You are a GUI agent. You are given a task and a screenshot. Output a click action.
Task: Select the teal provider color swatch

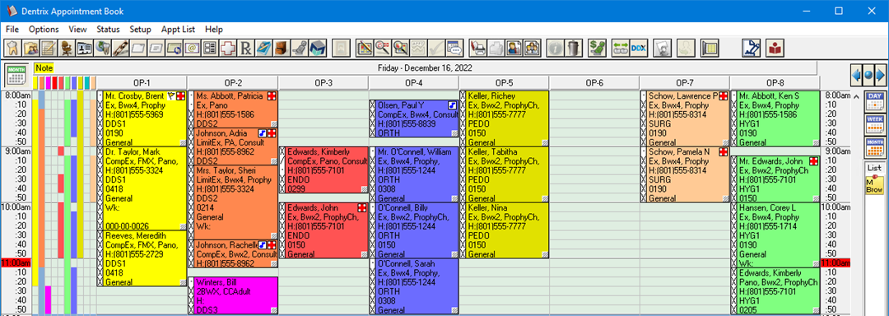(86, 82)
